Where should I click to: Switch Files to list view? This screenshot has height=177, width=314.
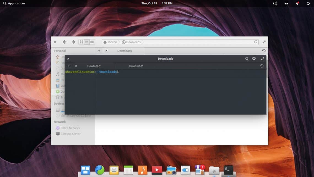pyautogui.click(x=86, y=42)
